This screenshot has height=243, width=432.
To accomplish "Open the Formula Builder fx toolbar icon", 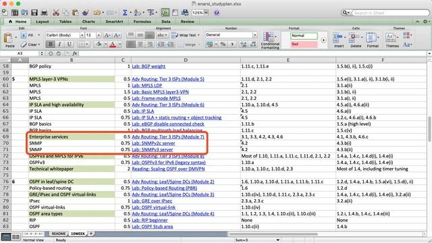I will [x=165, y=12].
